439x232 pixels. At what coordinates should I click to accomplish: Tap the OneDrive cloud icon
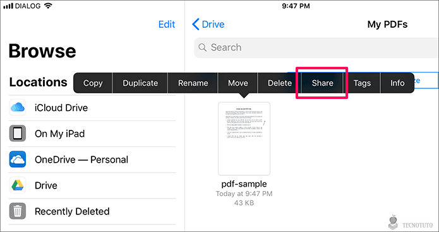pos(18,159)
